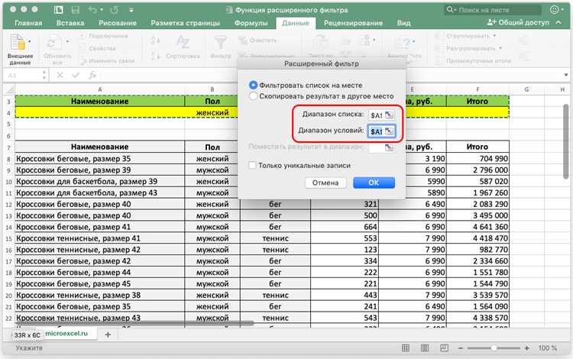Enable 'Только уникальные записи' checkbox

(252, 166)
